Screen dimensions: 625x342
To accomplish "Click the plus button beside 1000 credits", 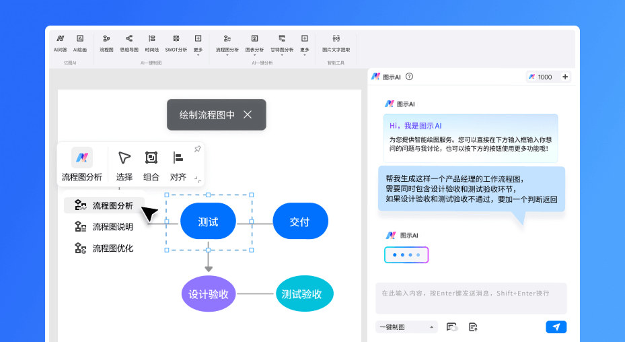I will (x=565, y=77).
